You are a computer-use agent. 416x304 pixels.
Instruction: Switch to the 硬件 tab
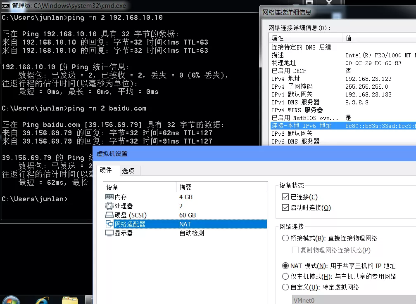click(x=106, y=170)
